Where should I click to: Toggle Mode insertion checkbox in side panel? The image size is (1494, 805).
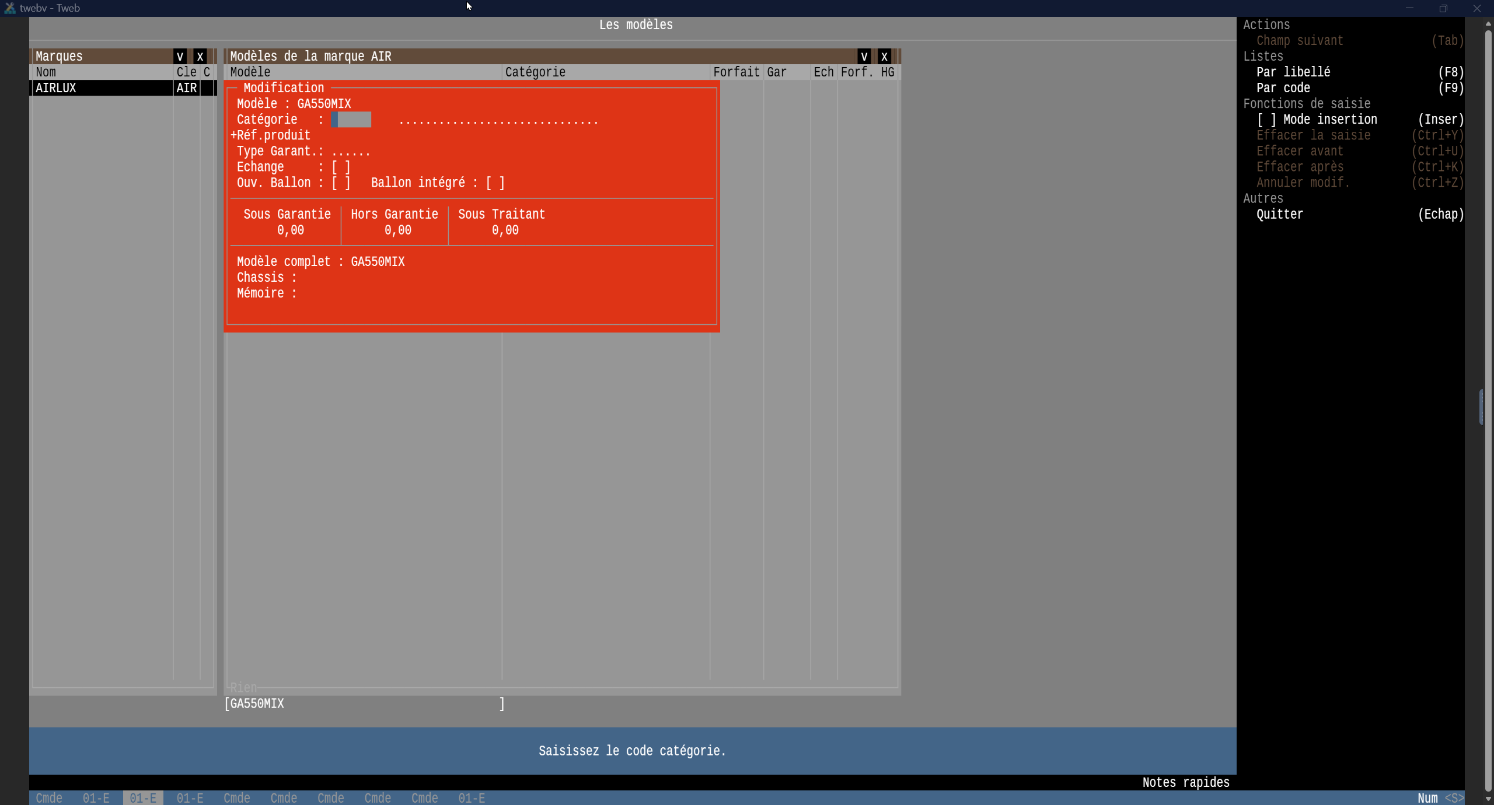(1266, 120)
